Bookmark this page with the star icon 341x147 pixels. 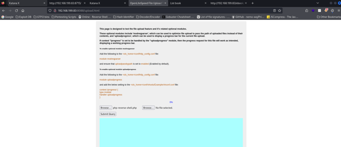coord(280,10)
